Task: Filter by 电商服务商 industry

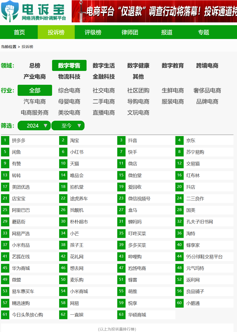Action: click(x=35, y=112)
